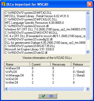Click the MSVCRT40.DLL path line
This screenshot has width=94, height=101.
tap(31, 33)
